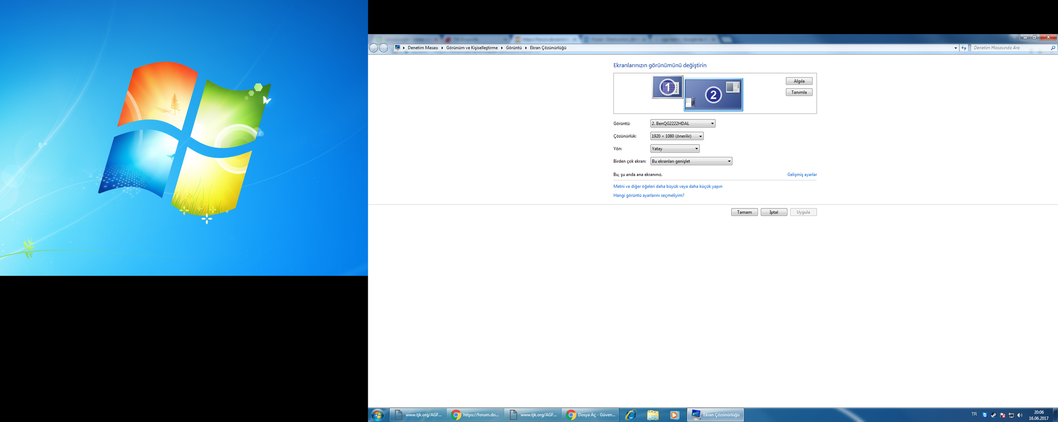This screenshot has height=422, width=1058.
Task: Open address bar history dropdown arrow
Action: point(956,48)
